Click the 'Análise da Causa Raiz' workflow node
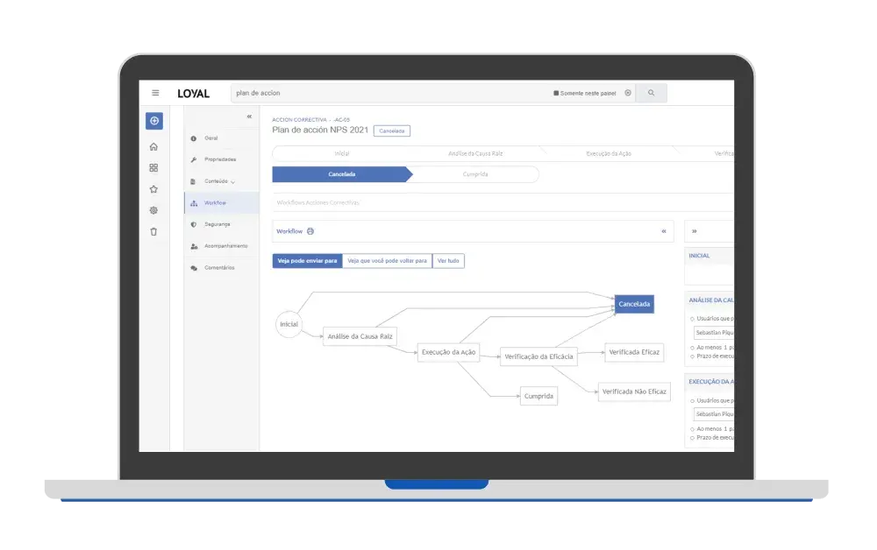 tap(360, 335)
